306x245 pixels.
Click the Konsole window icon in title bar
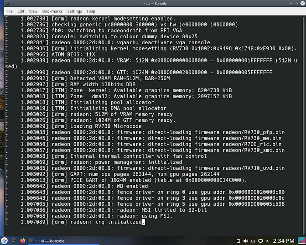coord(7,3)
